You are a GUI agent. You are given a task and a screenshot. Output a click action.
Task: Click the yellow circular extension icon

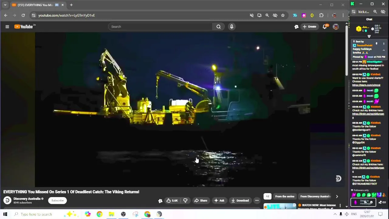tap(312, 15)
